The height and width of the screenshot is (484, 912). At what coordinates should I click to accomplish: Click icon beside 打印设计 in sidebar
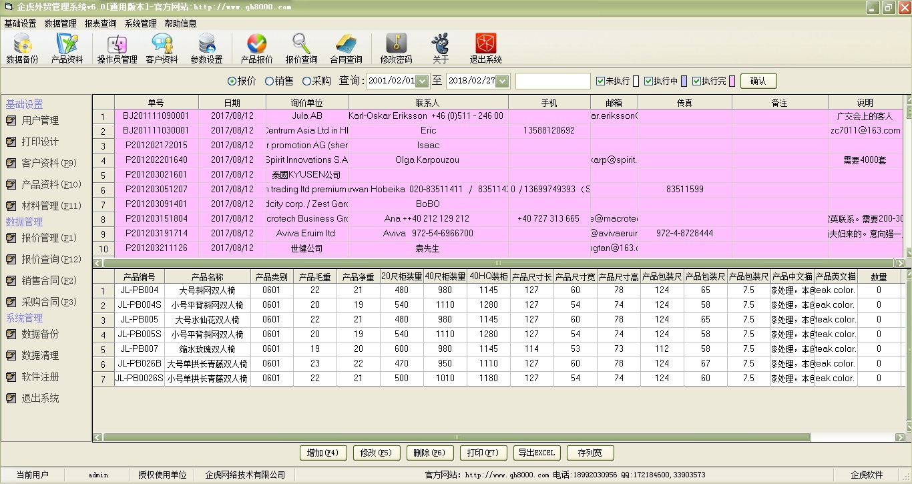click(11, 142)
